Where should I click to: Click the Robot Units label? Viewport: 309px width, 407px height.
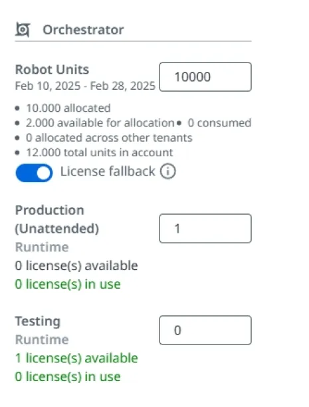[x=52, y=70]
